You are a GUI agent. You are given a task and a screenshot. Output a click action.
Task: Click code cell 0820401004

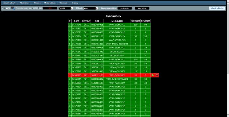pos(97,40)
